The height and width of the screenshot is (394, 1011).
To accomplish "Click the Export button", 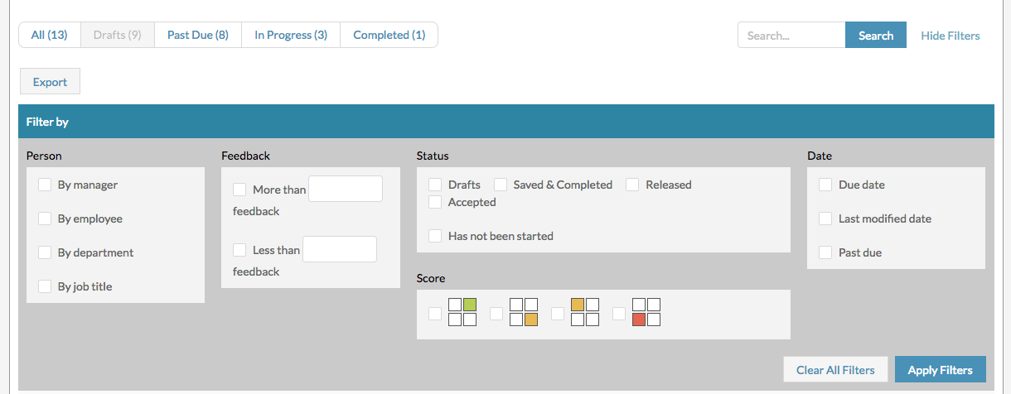I will tap(50, 82).
